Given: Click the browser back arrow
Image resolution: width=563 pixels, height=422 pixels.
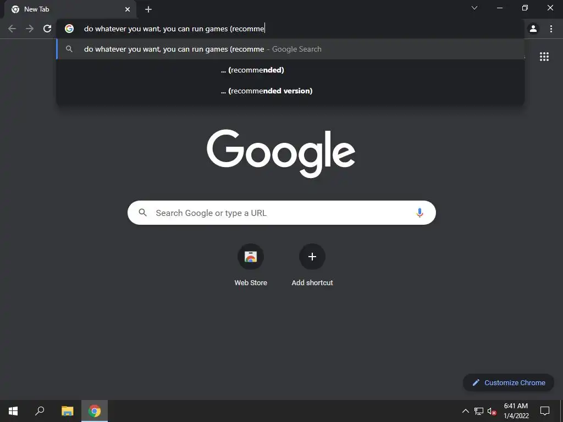Looking at the screenshot, I should coord(12,29).
